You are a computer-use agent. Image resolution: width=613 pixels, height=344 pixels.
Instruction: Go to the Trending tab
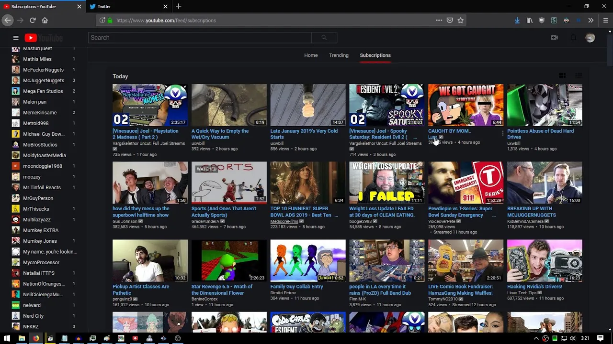point(339,55)
